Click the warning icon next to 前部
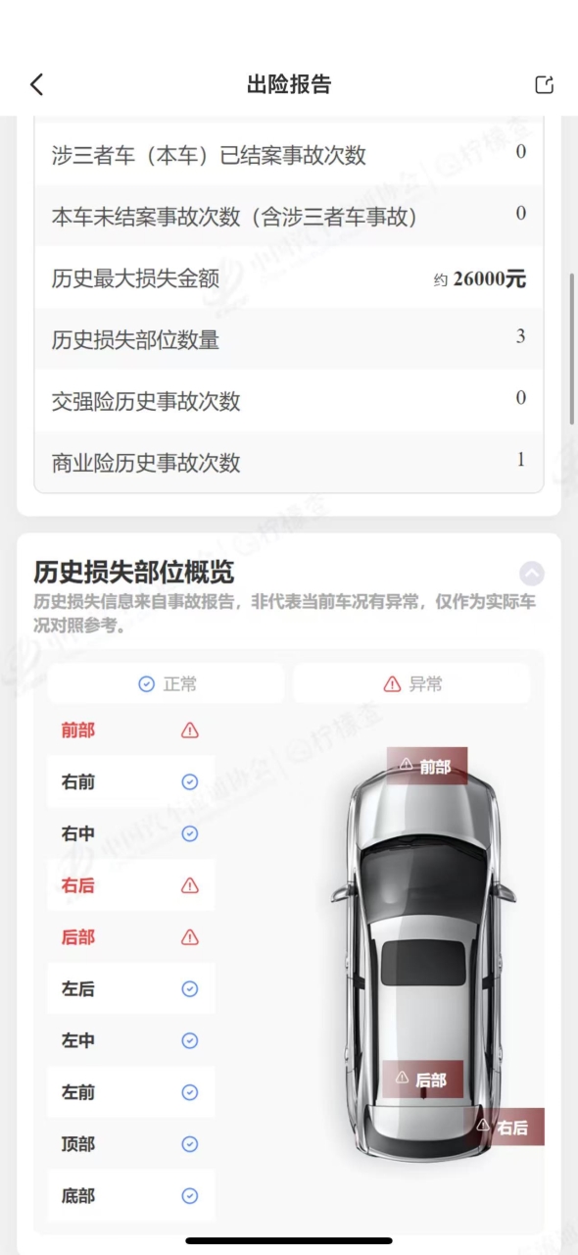This screenshot has height=1255, width=578. tap(190, 730)
